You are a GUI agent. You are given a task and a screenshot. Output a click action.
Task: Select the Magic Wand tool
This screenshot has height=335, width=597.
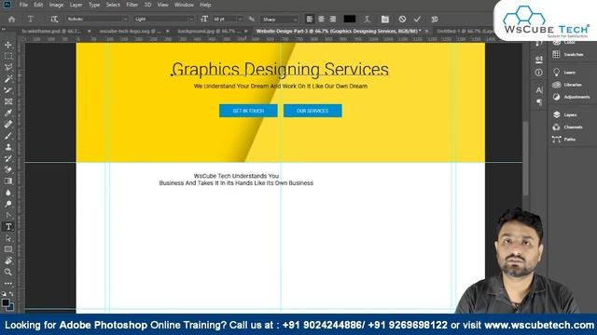[x=8, y=79]
